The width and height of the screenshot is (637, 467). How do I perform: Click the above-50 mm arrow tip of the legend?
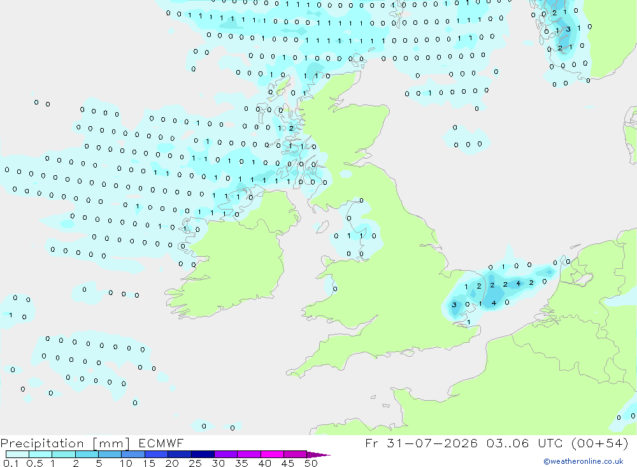318,455
